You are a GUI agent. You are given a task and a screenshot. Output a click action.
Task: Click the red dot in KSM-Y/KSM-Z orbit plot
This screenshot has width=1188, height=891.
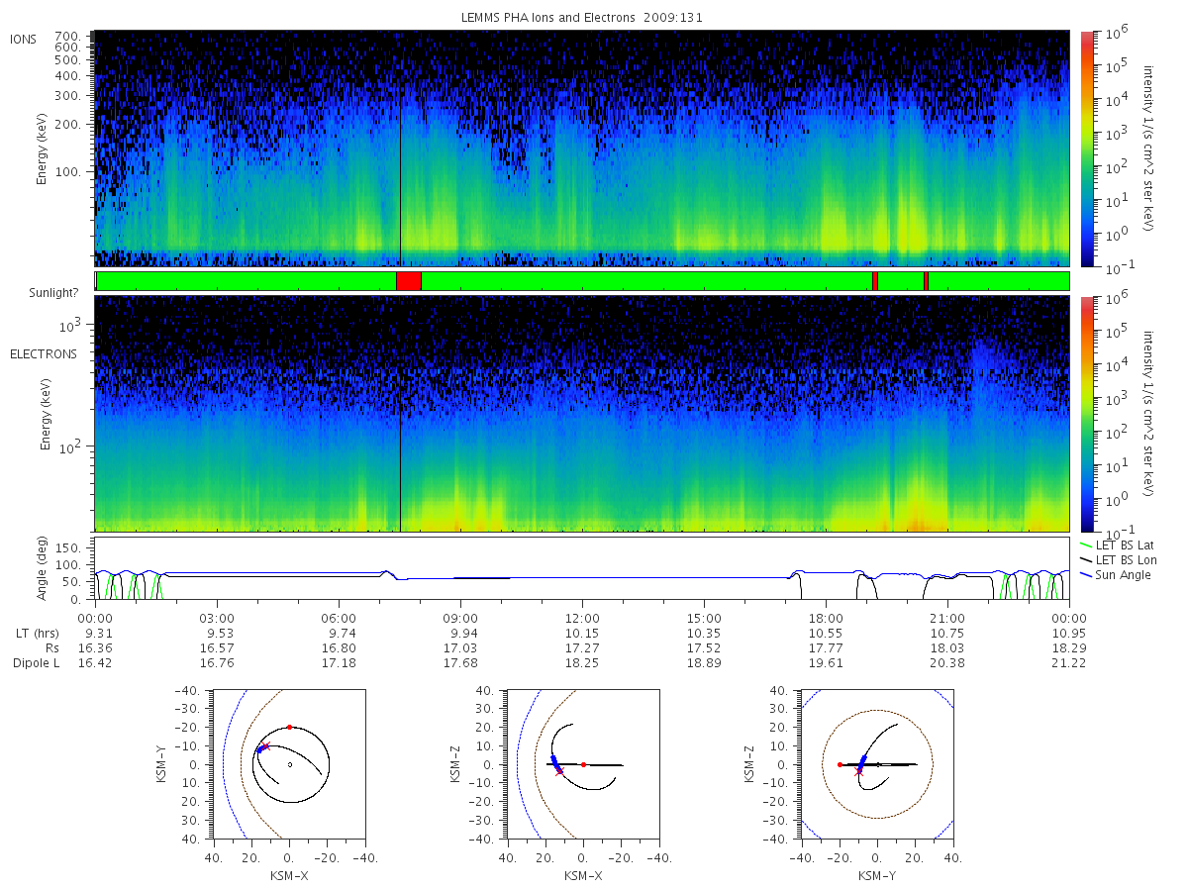(x=840, y=764)
